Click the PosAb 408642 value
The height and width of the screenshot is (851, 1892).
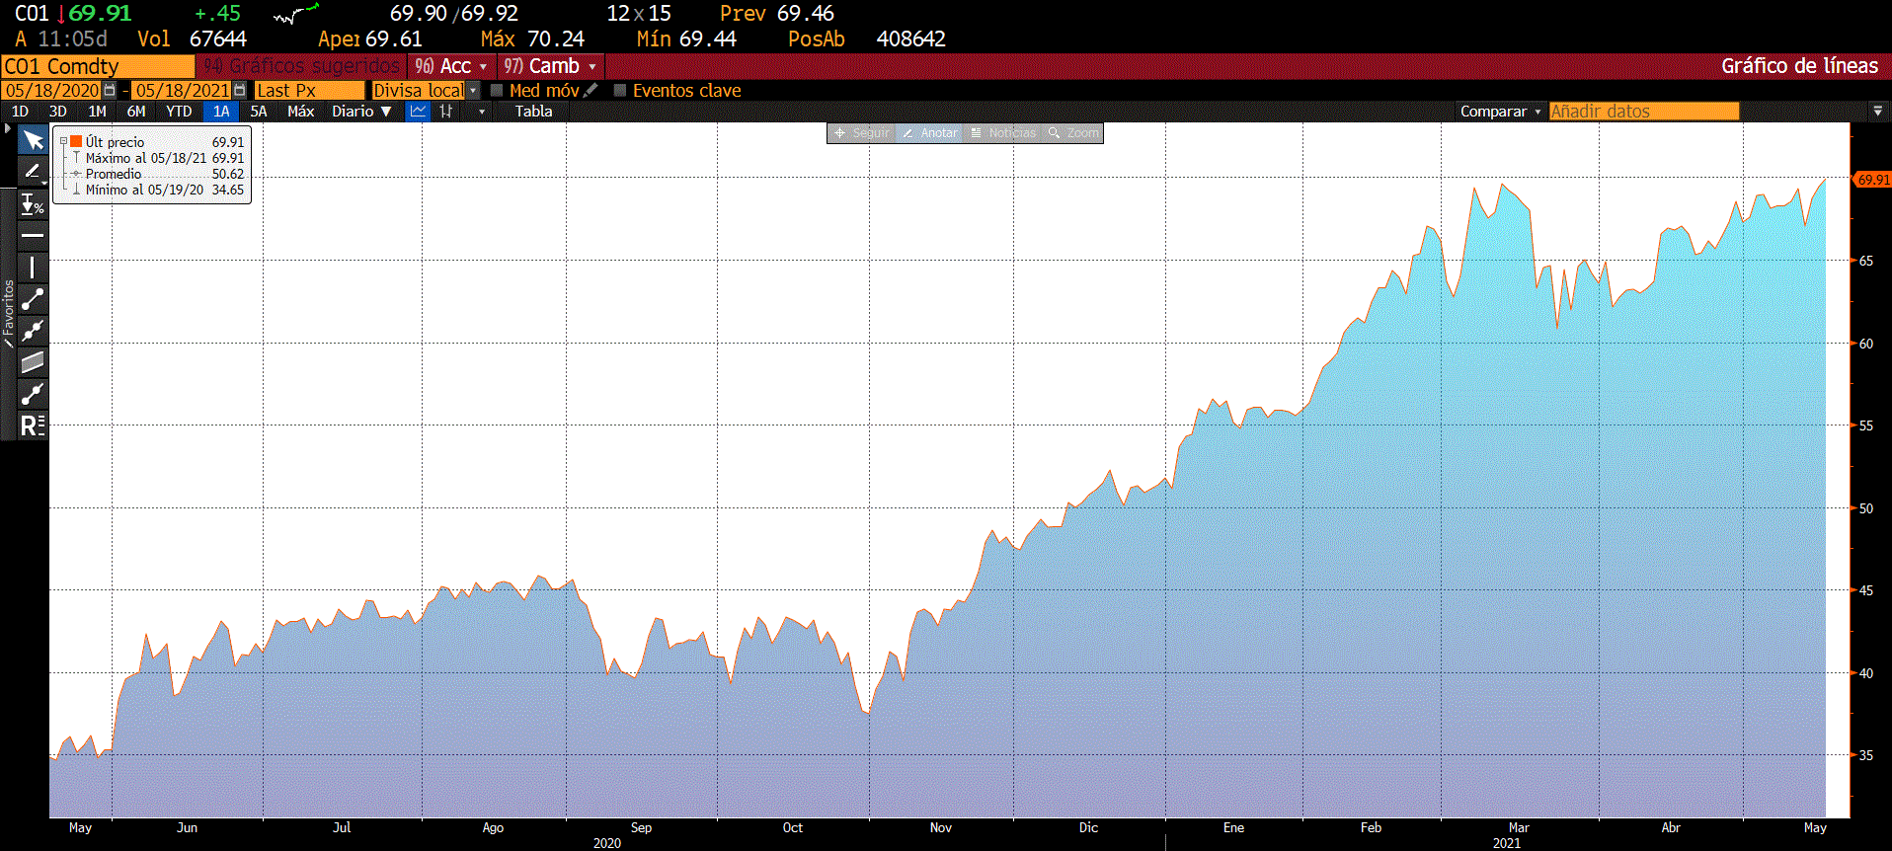coord(910,39)
